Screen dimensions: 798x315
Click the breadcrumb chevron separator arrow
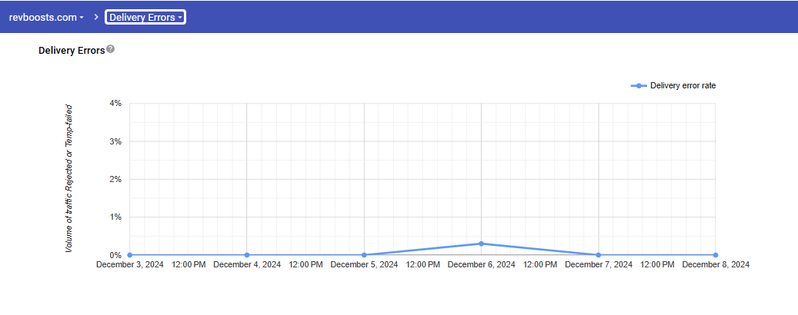(x=95, y=17)
